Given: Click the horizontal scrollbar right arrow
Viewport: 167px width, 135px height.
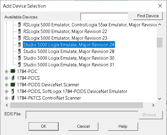Looking at the screenshot, I should 153,105.
